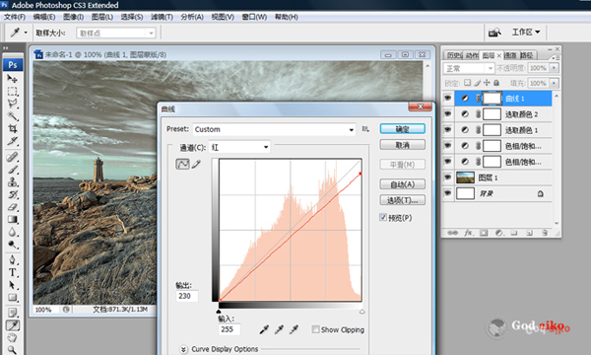The height and width of the screenshot is (355, 591).
Task: Click the delete layer trash icon
Action: [x=545, y=233]
